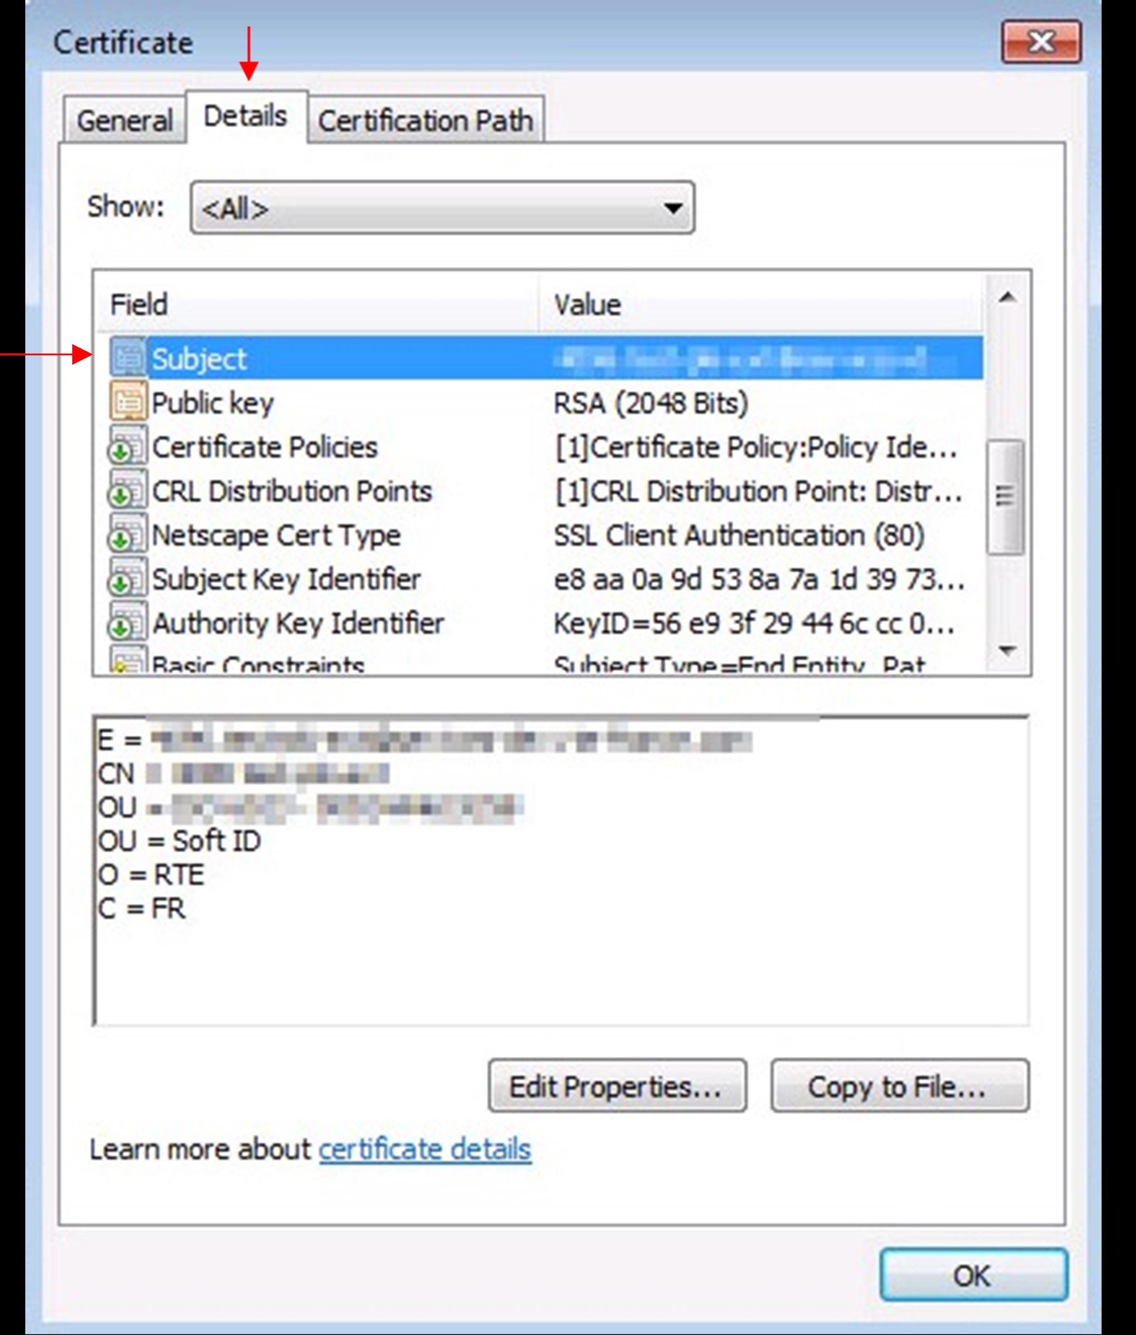Viewport: 1136px width, 1335px height.
Task: Click the field list scrollbar thumb
Action: (1005, 496)
